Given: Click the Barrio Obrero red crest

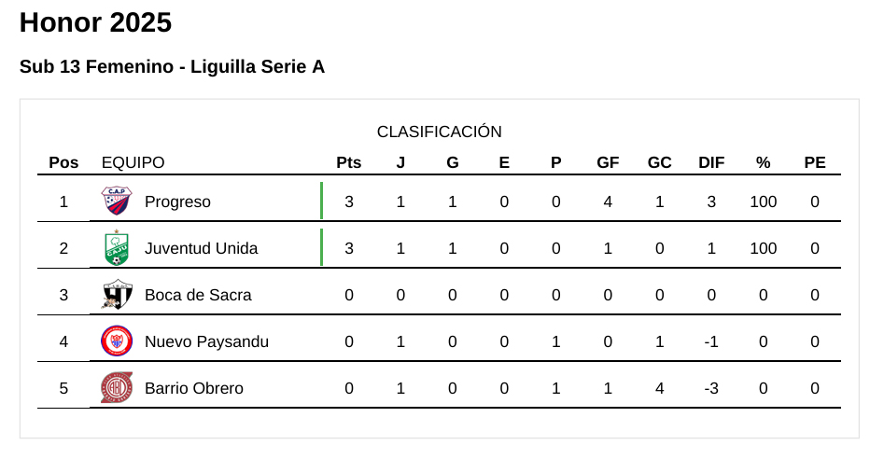Looking at the screenshot, I should click(x=117, y=388).
